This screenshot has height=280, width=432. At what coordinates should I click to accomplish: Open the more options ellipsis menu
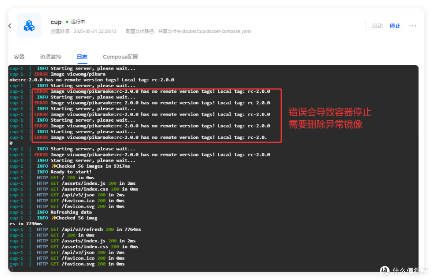click(413, 26)
